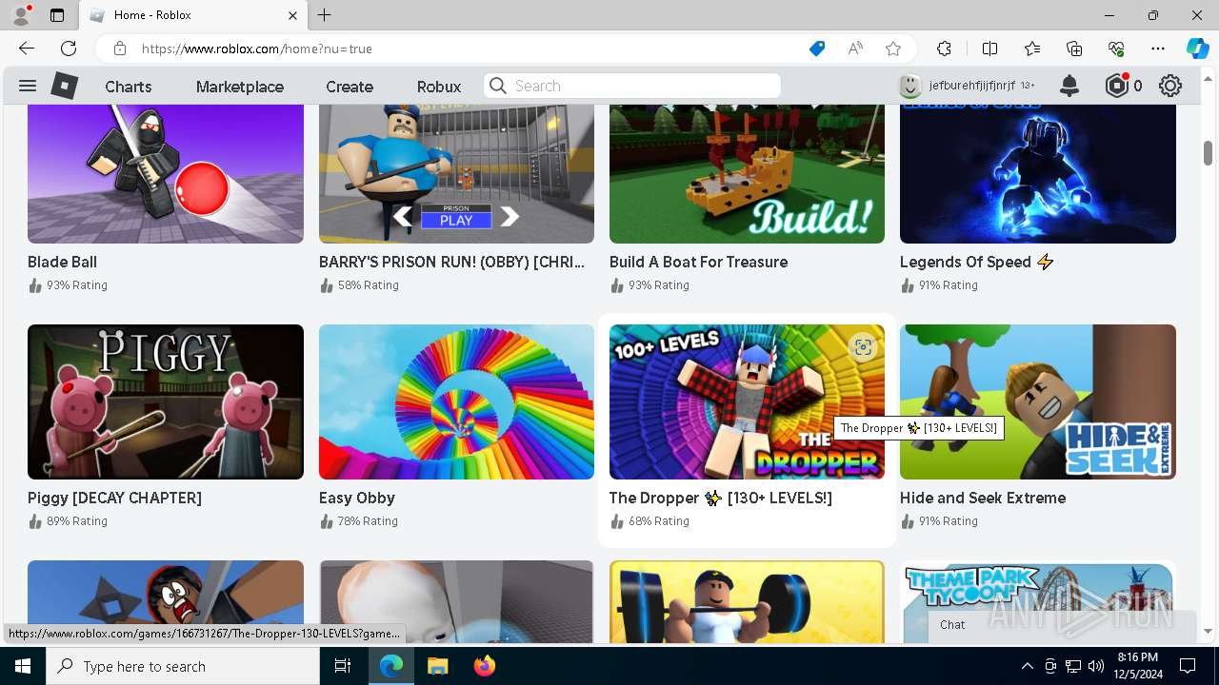Open the Marketplace page
Screen dimensions: 1219x685
(x=240, y=87)
